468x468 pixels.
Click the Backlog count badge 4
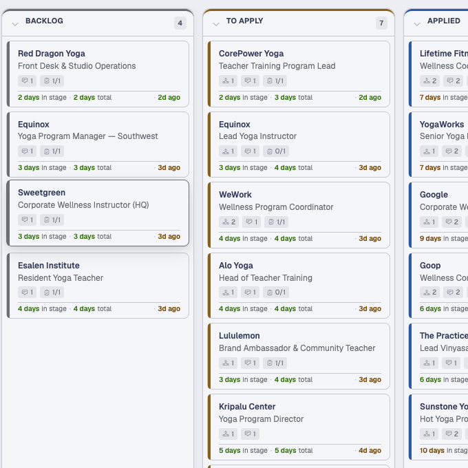180,23
